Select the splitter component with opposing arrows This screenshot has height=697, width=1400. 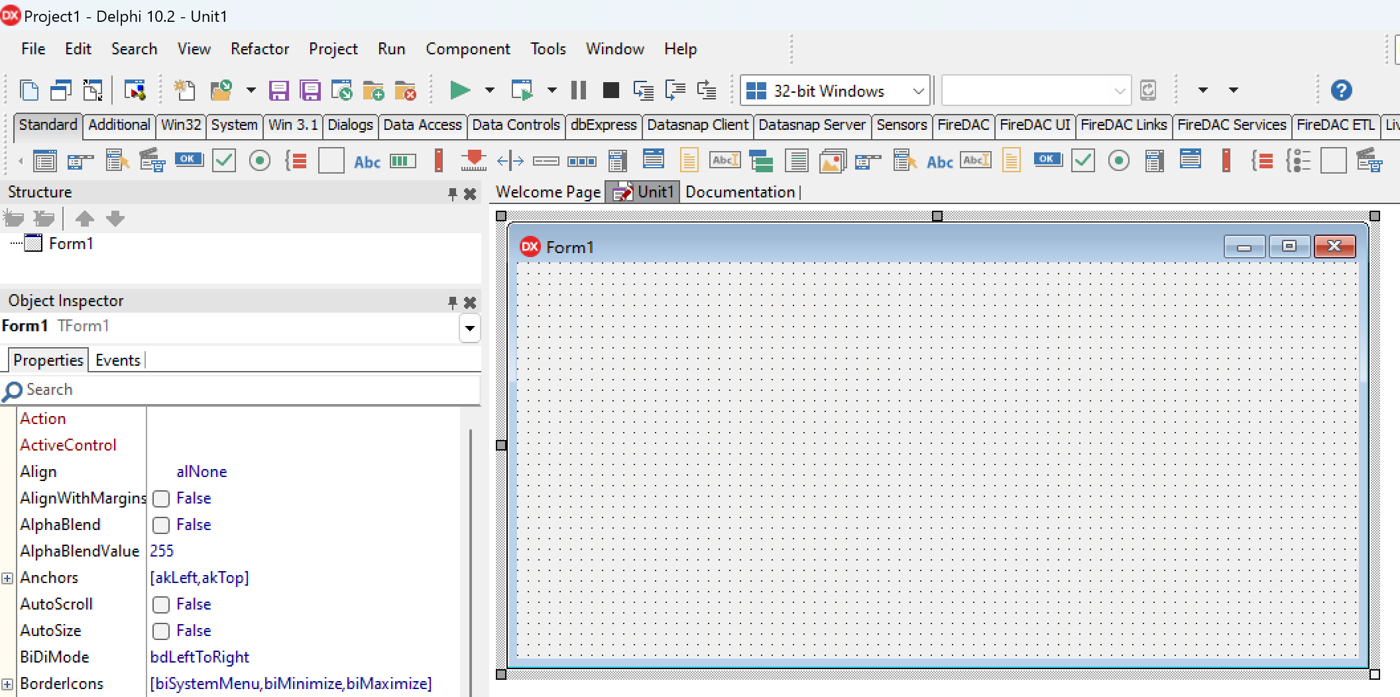point(510,161)
